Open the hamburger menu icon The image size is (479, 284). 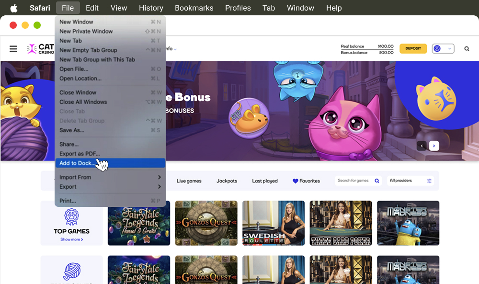13,49
